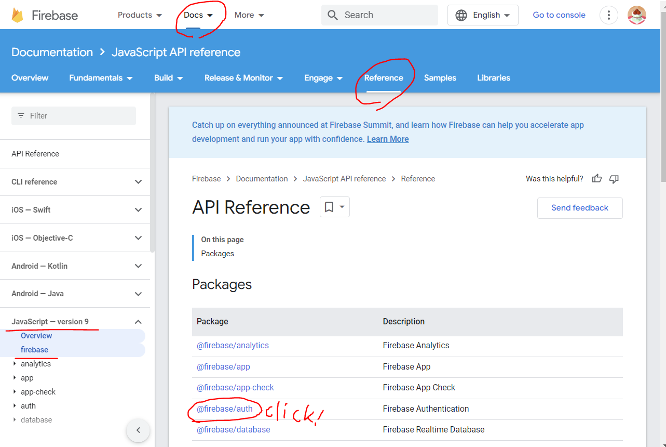The height and width of the screenshot is (447, 666).
Task: Click the filter icon in sidebar
Action: point(21,115)
